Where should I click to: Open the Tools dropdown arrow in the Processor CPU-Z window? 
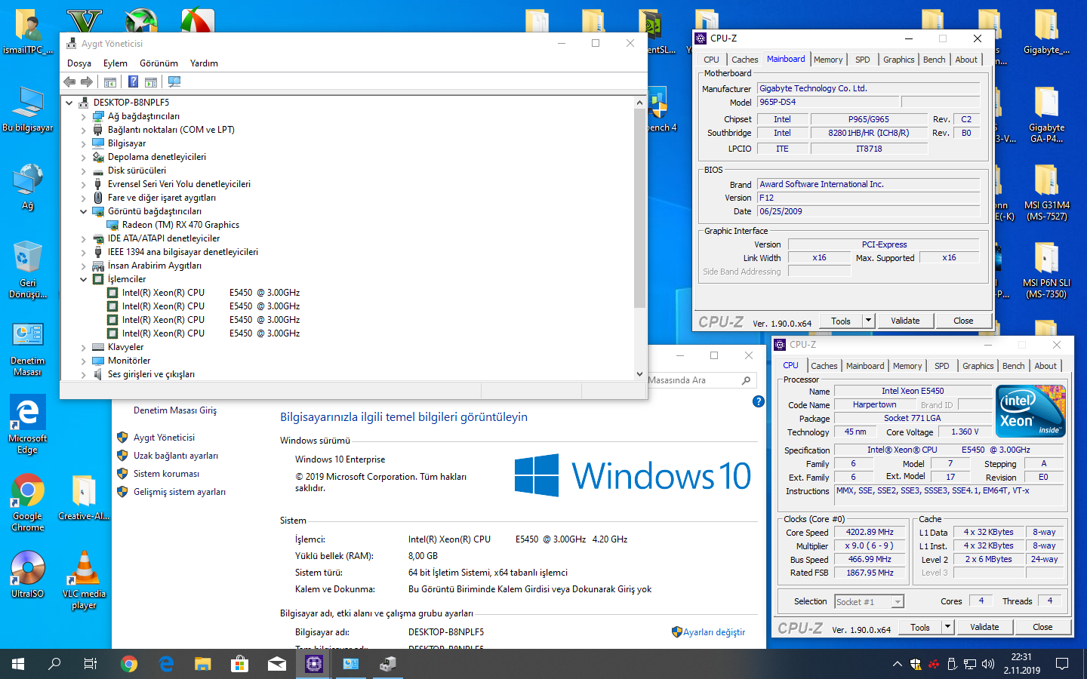pos(947,627)
